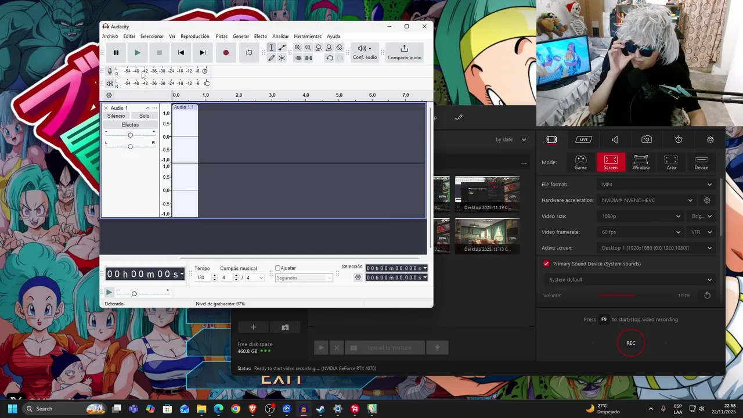The image size is (743, 418).
Task: Open the Video size 1080p dropdown
Action: click(640, 216)
